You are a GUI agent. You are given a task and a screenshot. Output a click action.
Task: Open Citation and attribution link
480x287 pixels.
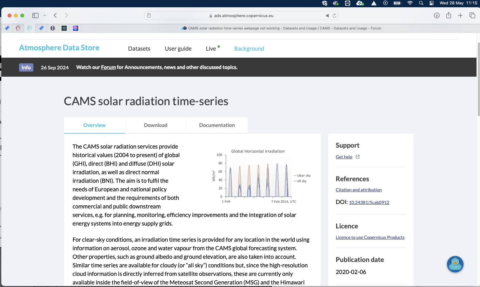pos(359,190)
